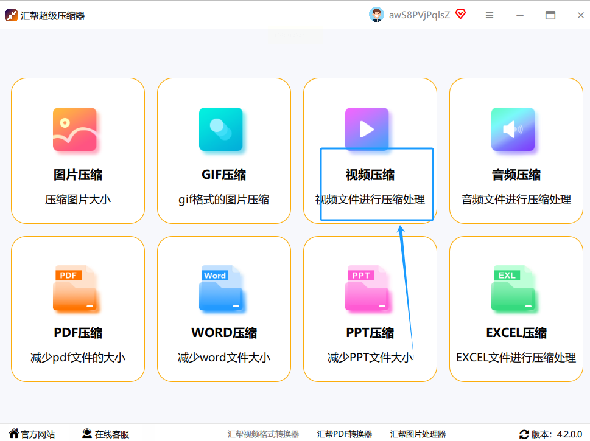590x441 pixels.
Task: Open the image compression (图片压缩) icon
Action: tap(75, 129)
